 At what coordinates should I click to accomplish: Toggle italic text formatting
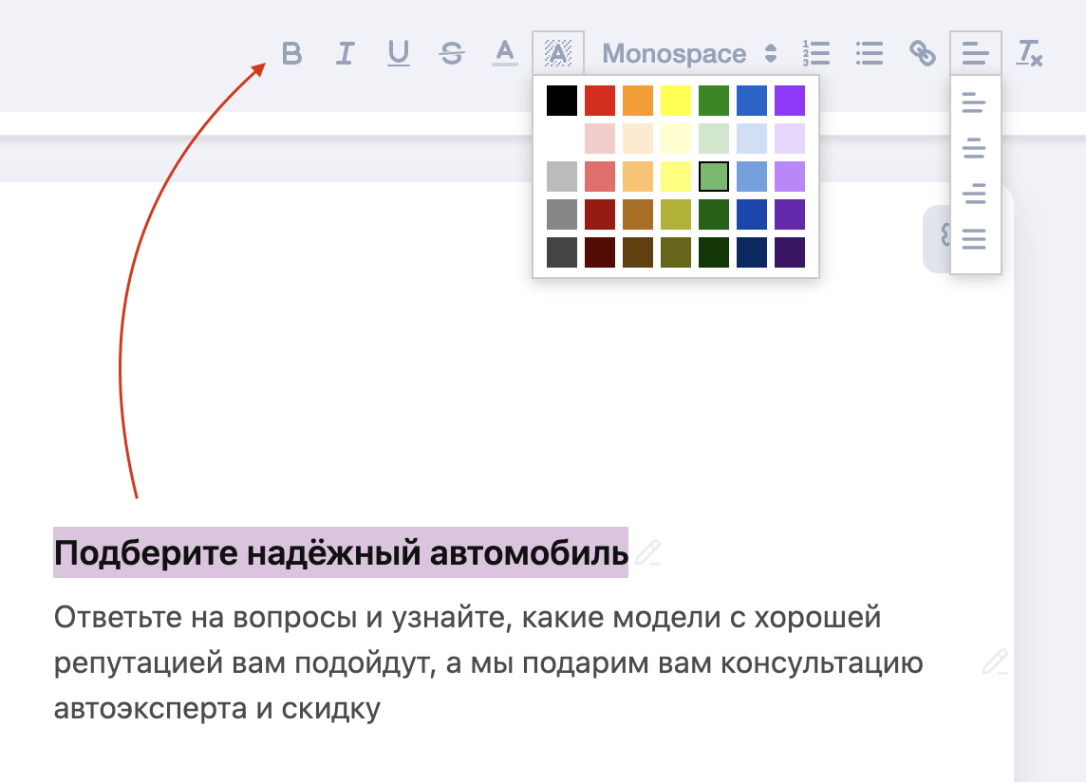(x=345, y=54)
